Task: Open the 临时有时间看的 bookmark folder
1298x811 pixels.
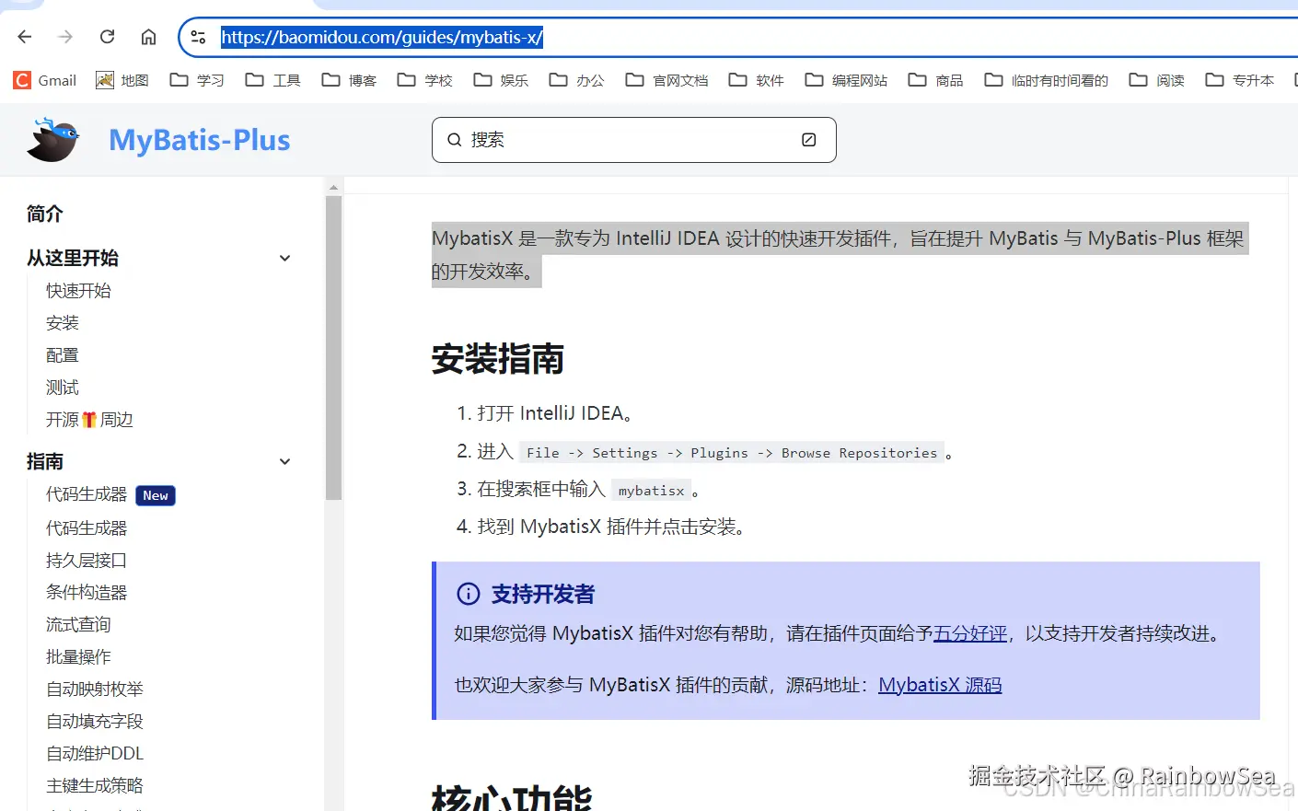Action: pos(1046,80)
